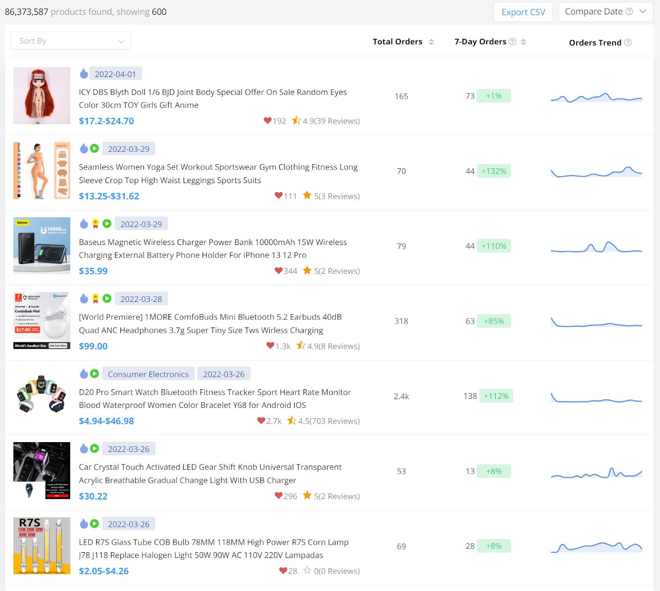Click the Export CSV button
This screenshot has width=660, height=591.
[523, 12]
